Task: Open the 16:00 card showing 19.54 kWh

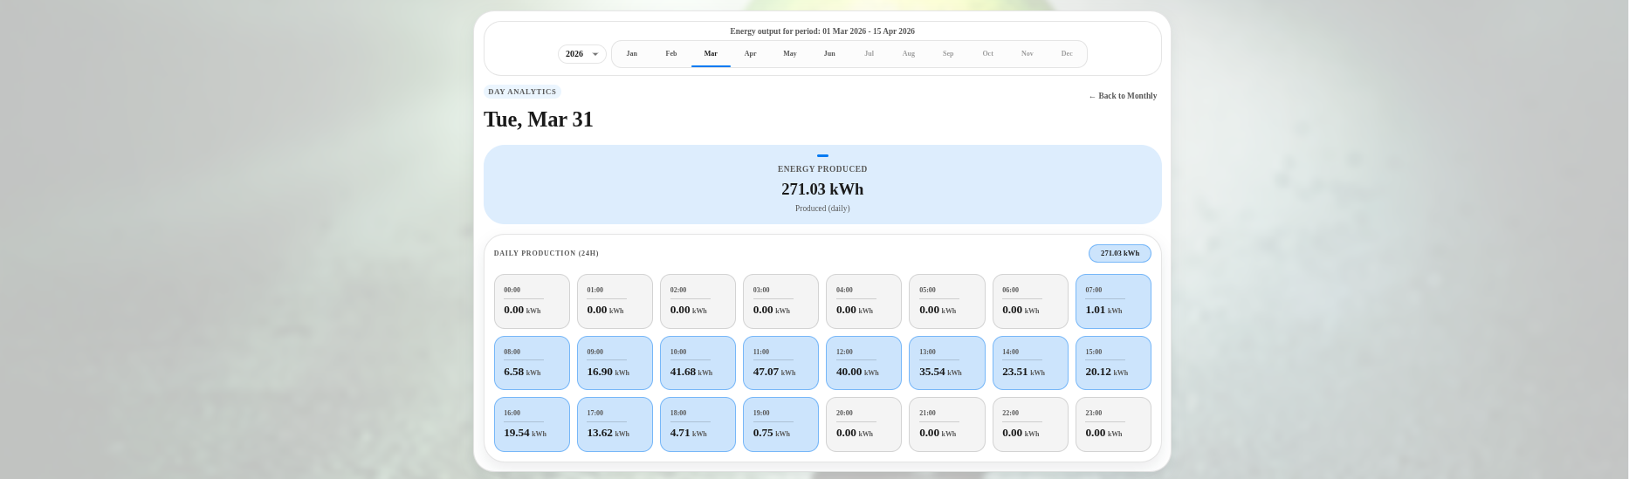Action: click(x=532, y=425)
